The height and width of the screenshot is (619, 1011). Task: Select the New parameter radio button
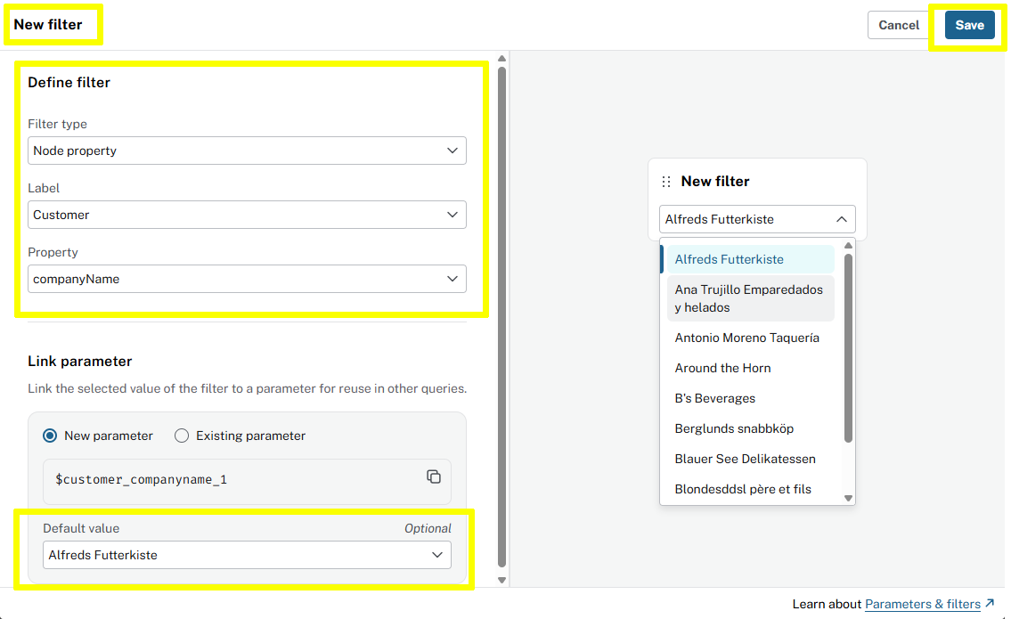[x=51, y=436]
